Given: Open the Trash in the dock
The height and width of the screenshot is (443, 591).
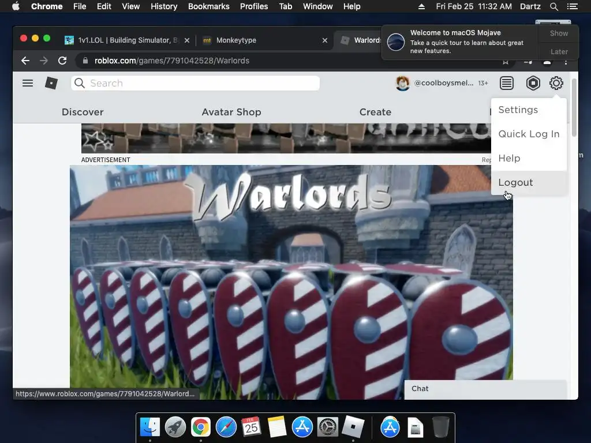Looking at the screenshot, I should click(x=440, y=427).
